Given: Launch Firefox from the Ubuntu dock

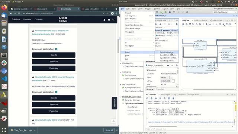Looking at the screenshot, I should coord(4,7).
